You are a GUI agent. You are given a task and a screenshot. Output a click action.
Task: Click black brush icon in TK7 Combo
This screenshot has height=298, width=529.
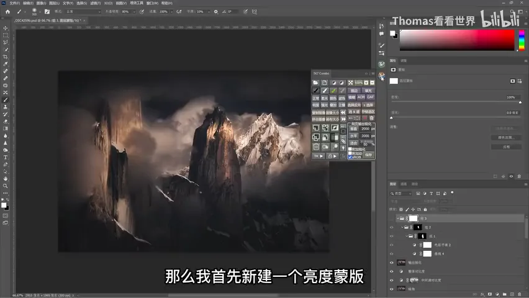316,91
